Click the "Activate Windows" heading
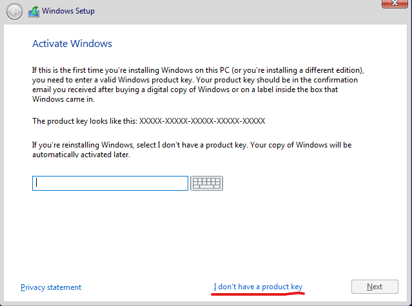 (x=72, y=44)
